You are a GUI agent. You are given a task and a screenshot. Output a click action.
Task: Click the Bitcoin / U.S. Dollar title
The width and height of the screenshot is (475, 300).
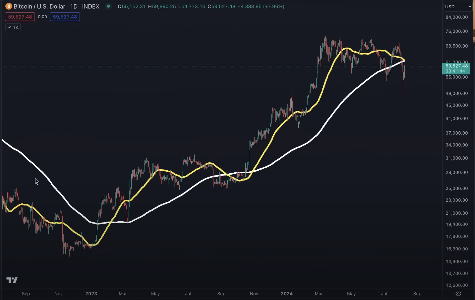(x=40, y=6)
